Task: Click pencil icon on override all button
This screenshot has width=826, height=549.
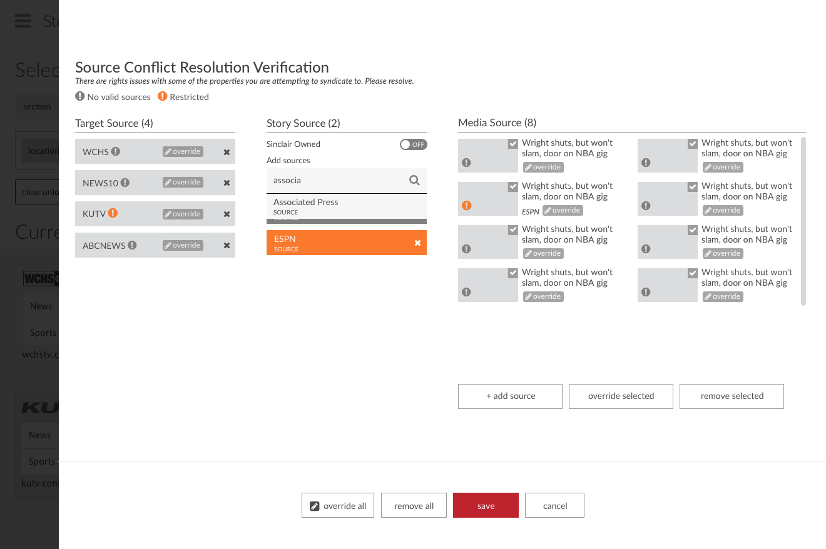Action: coord(315,506)
